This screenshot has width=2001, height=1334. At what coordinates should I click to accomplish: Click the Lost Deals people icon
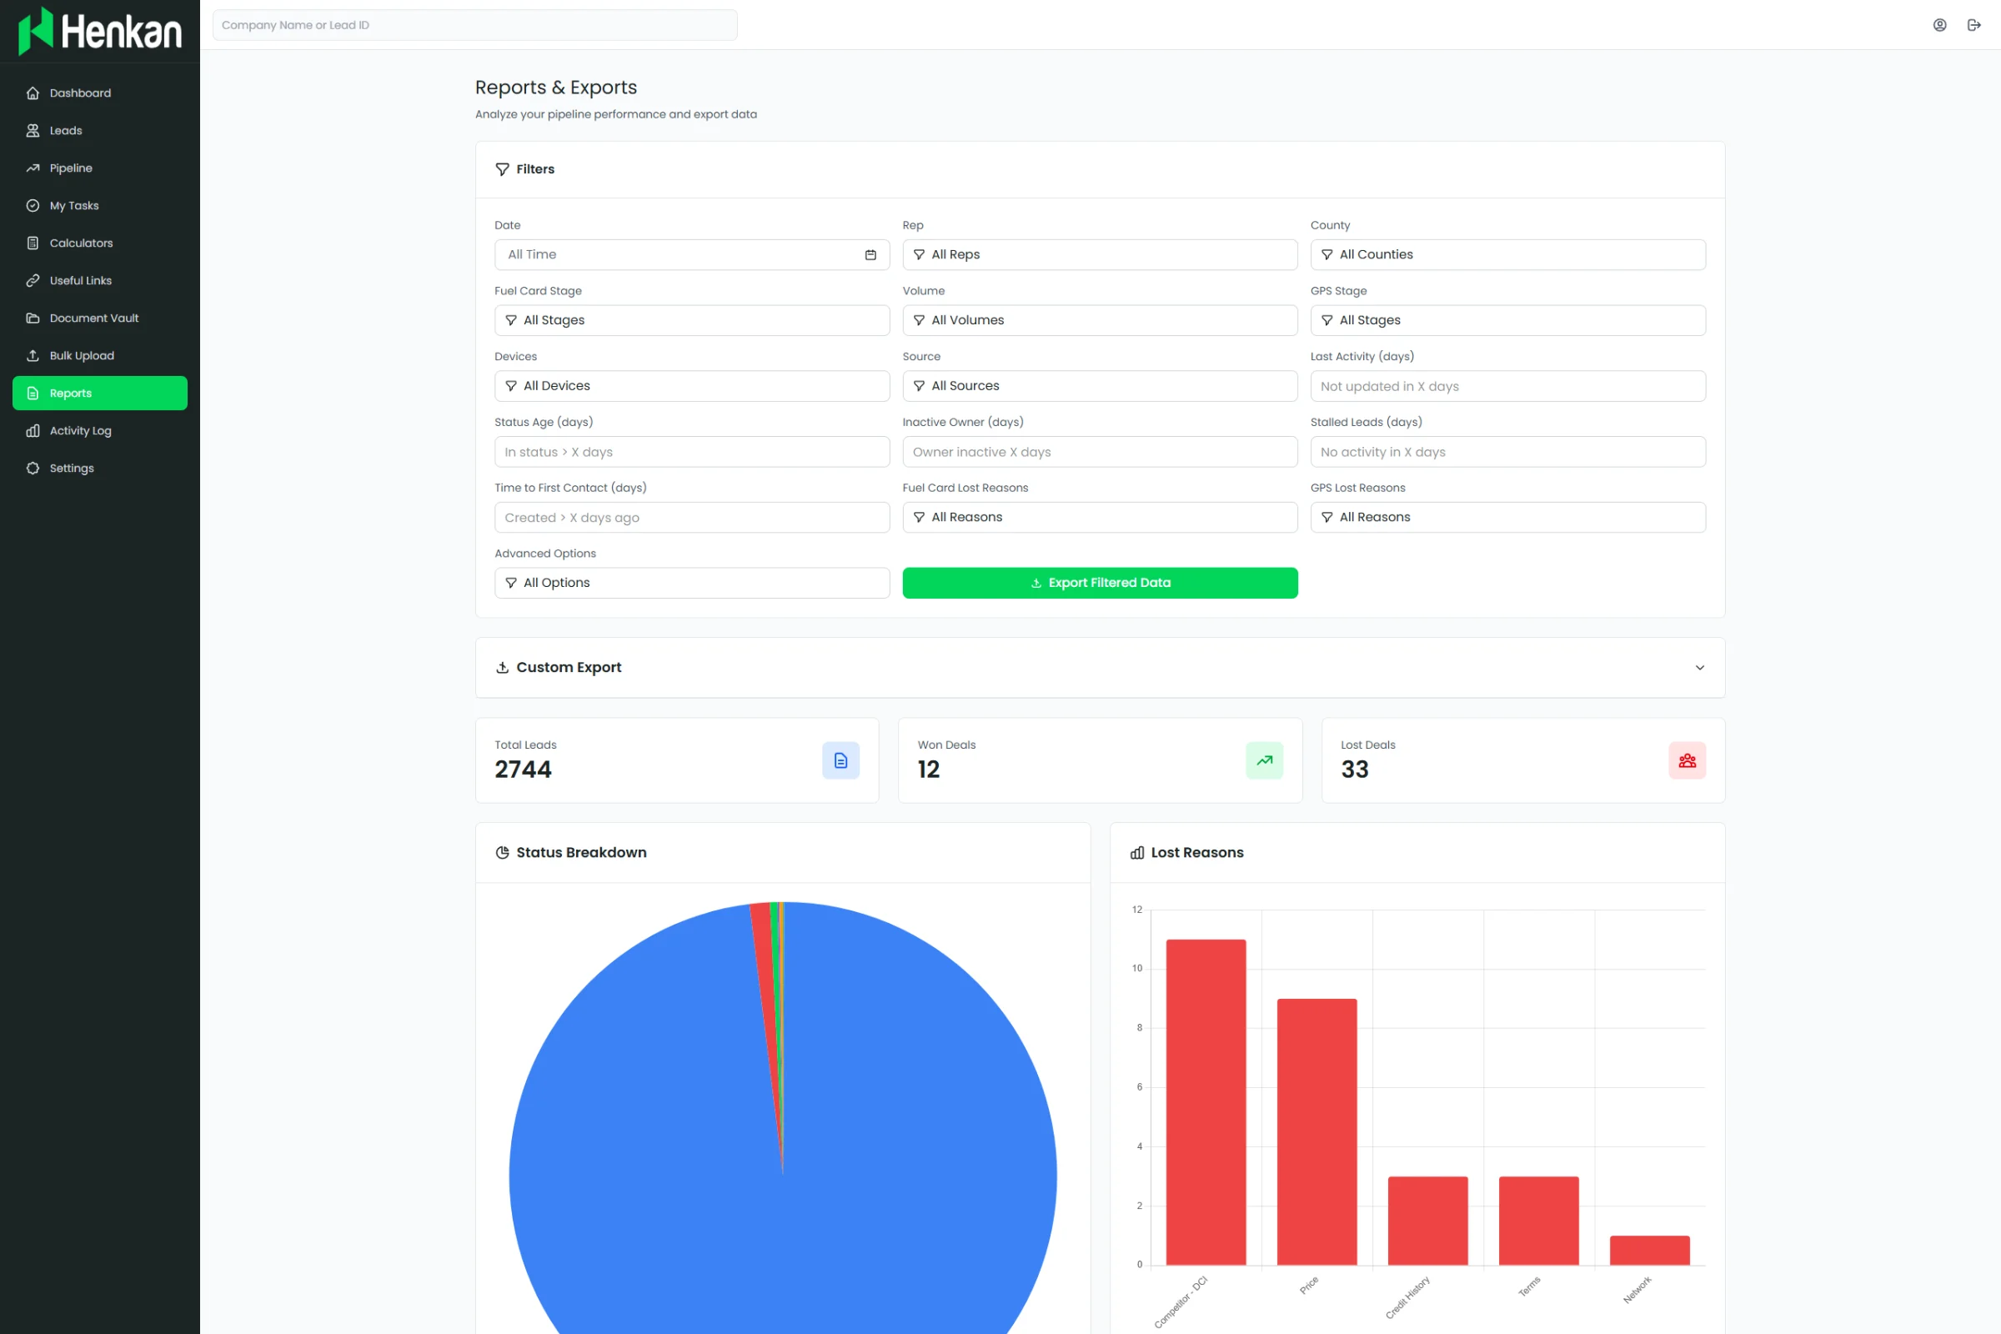coord(1686,760)
